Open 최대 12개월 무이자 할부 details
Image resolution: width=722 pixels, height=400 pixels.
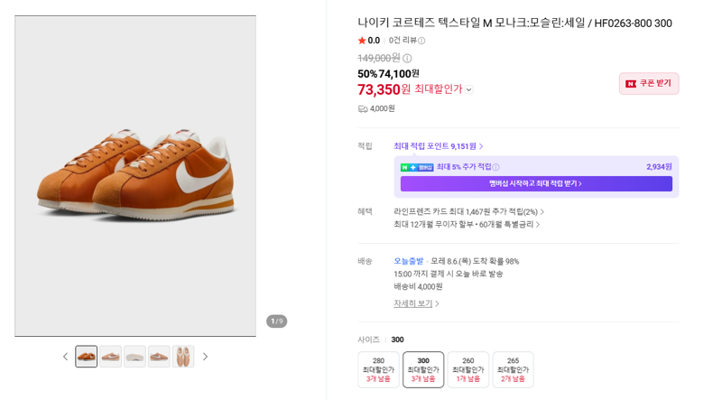pyautogui.click(x=467, y=225)
